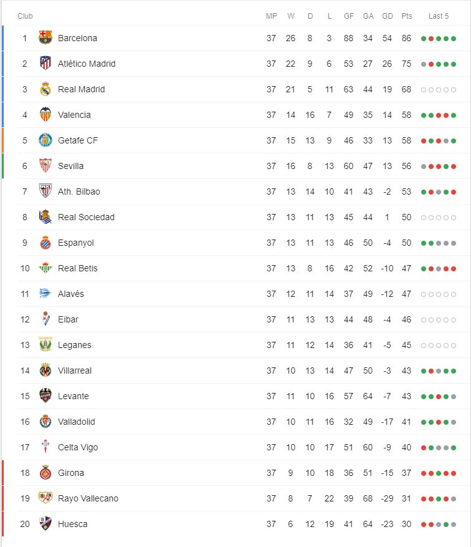Click the Last 5 column header
Image resolution: width=471 pixels, height=547 pixels.
tap(438, 16)
